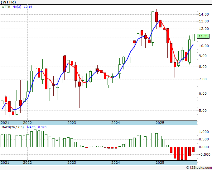
Task: Click the 10.00 price axis label
Action: coord(204,46)
